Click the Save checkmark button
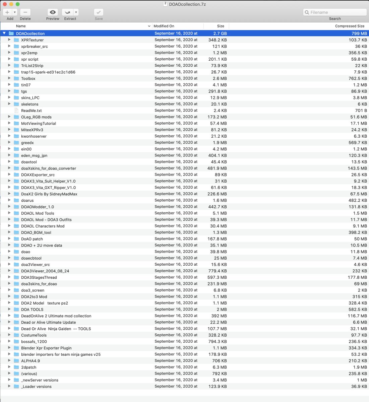The width and height of the screenshot is (369, 402). click(99, 12)
